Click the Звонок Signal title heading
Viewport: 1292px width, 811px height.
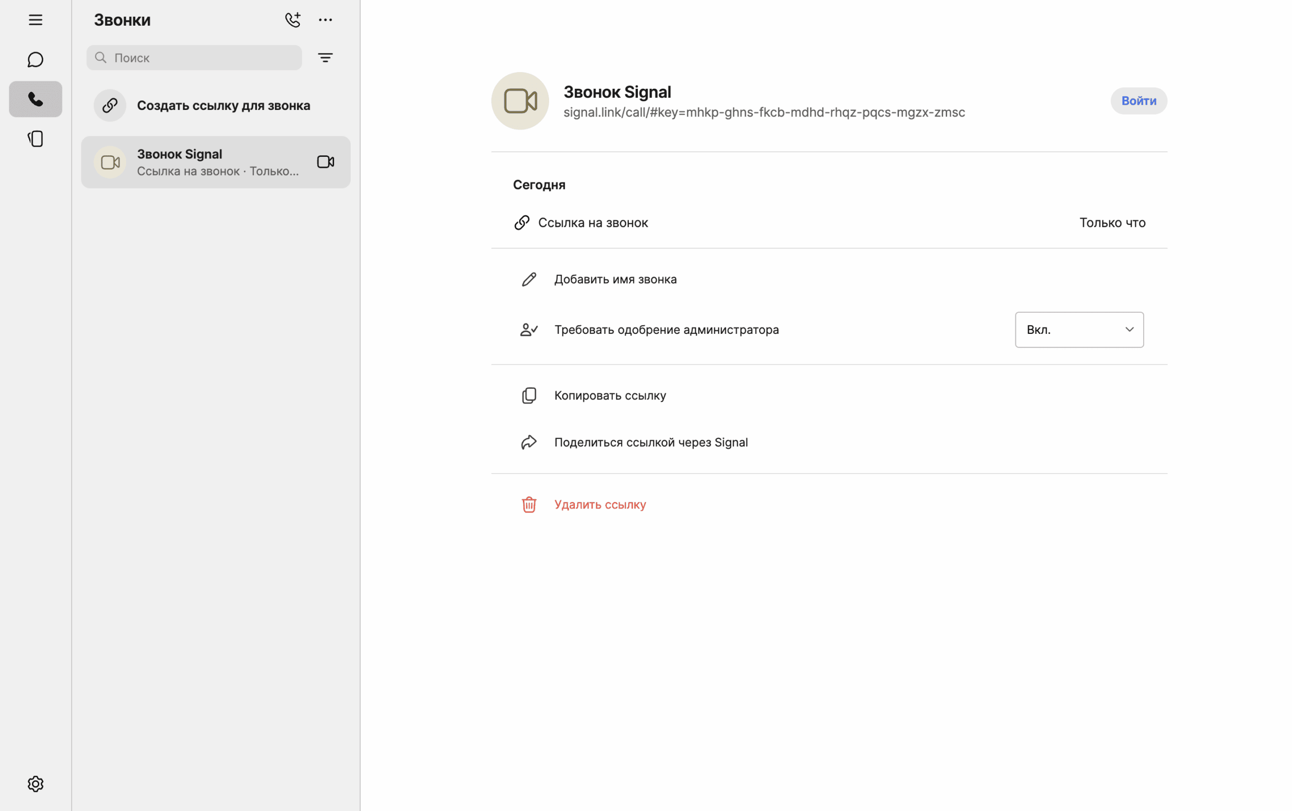617,92
